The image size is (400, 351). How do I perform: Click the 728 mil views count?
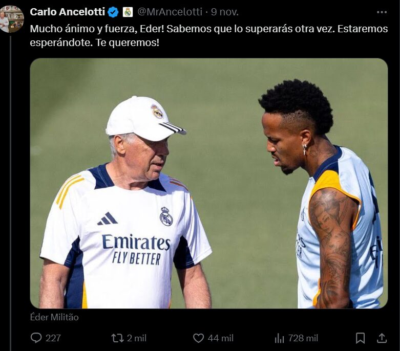click(303, 338)
